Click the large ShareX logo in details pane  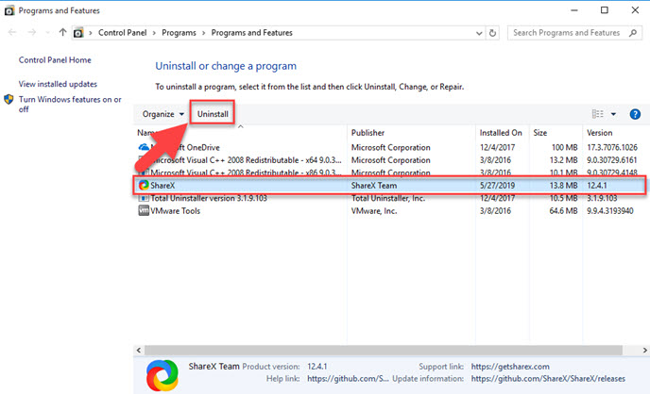(162, 375)
